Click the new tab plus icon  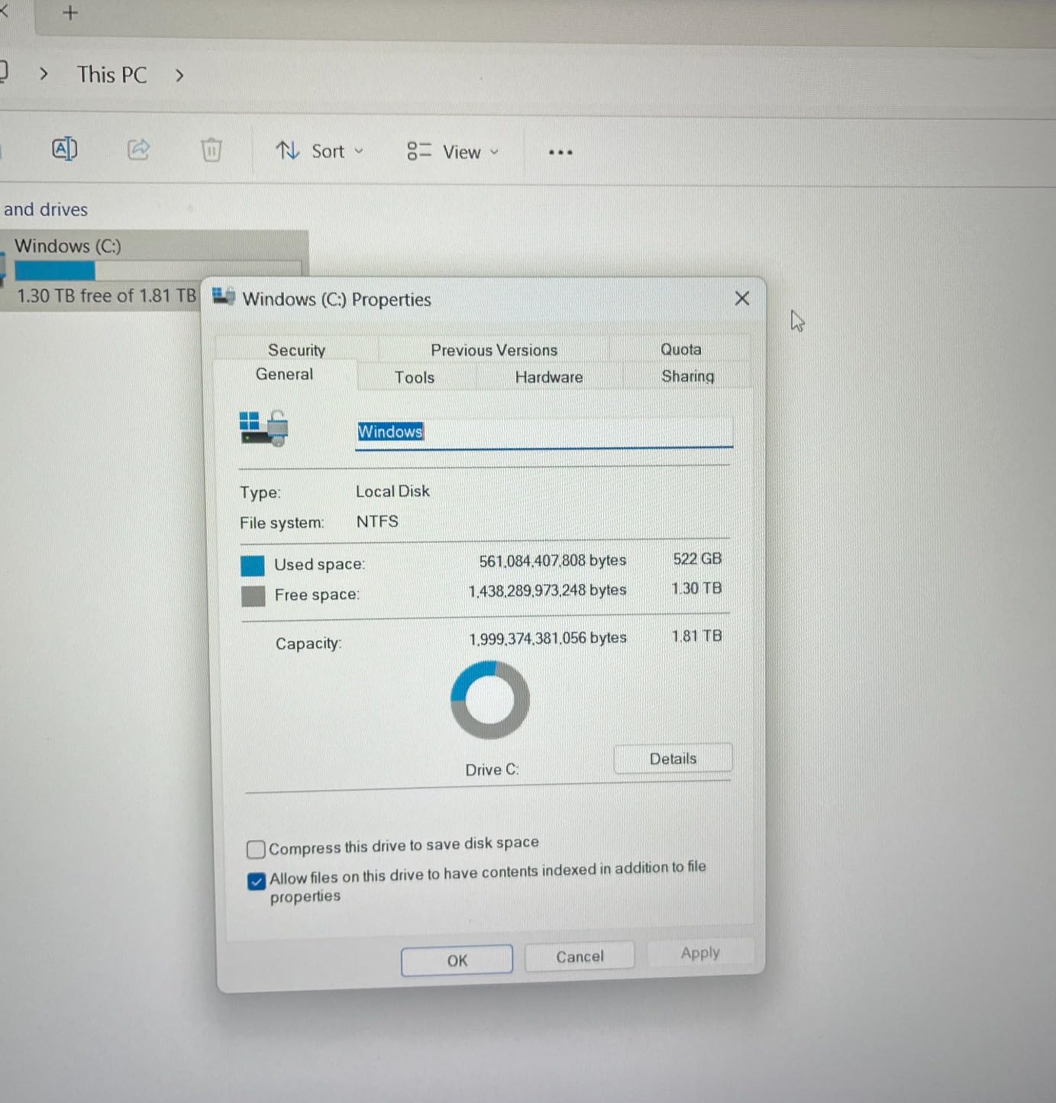click(x=70, y=13)
